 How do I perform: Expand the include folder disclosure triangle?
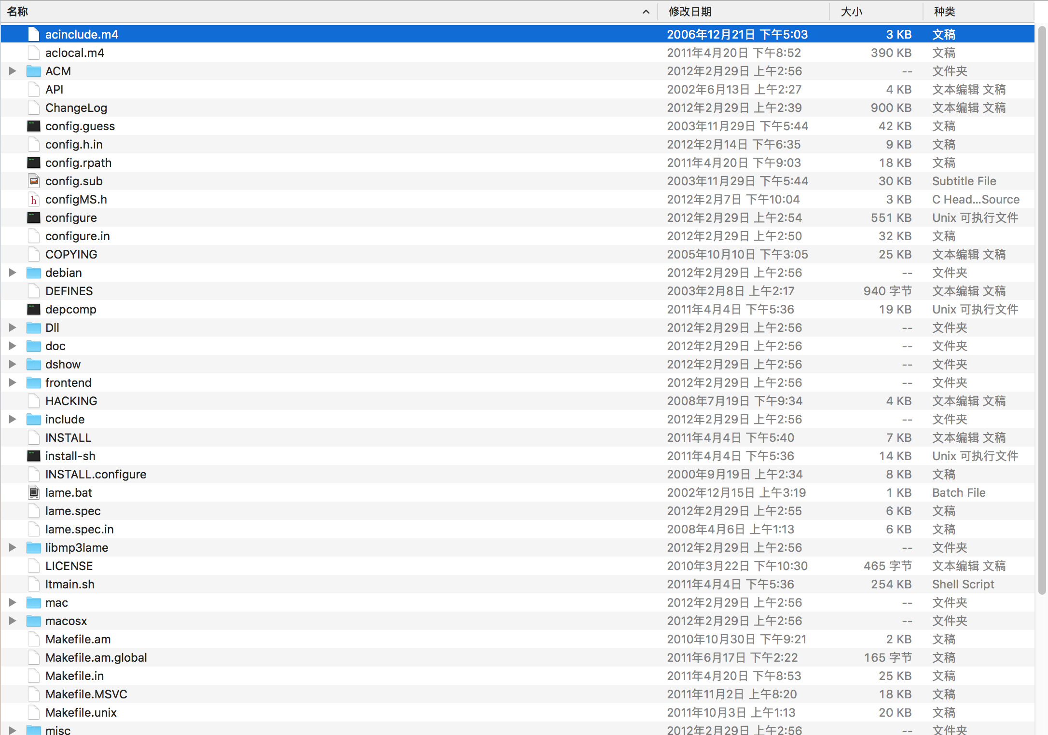(x=13, y=419)
